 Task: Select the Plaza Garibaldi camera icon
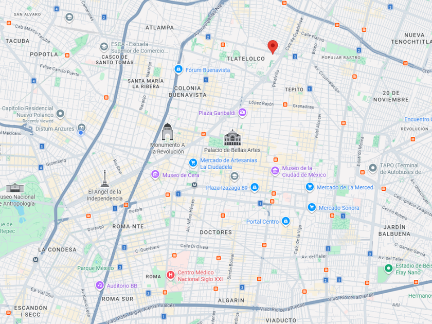pos(242,113)
